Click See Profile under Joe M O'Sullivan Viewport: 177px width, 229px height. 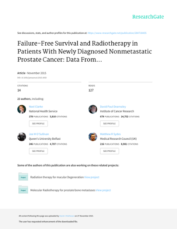pos(38,151)
